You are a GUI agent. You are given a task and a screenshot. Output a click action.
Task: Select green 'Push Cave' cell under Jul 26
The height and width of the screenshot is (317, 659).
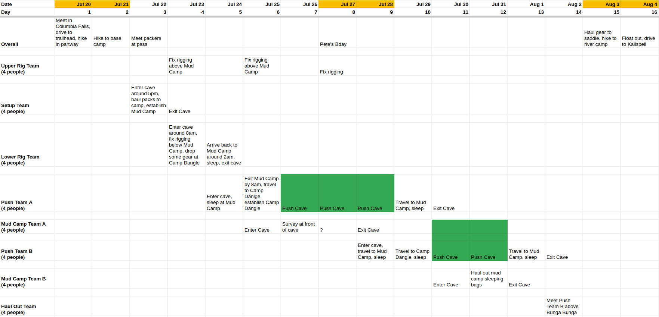pos(300,193)
